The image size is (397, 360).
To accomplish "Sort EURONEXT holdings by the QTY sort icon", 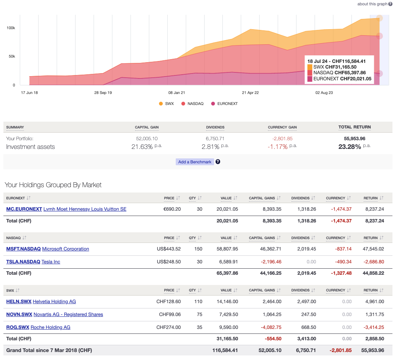I will click(x=200, y=198).
